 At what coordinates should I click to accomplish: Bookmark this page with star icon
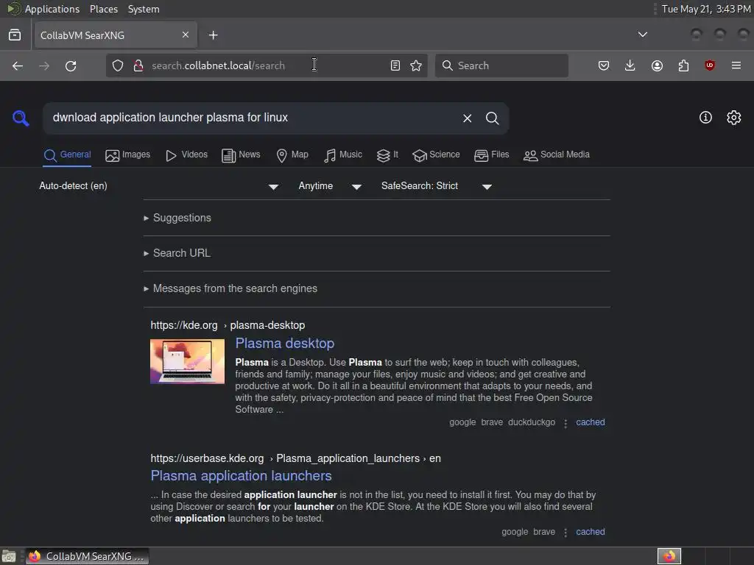[x=416, y=65]
